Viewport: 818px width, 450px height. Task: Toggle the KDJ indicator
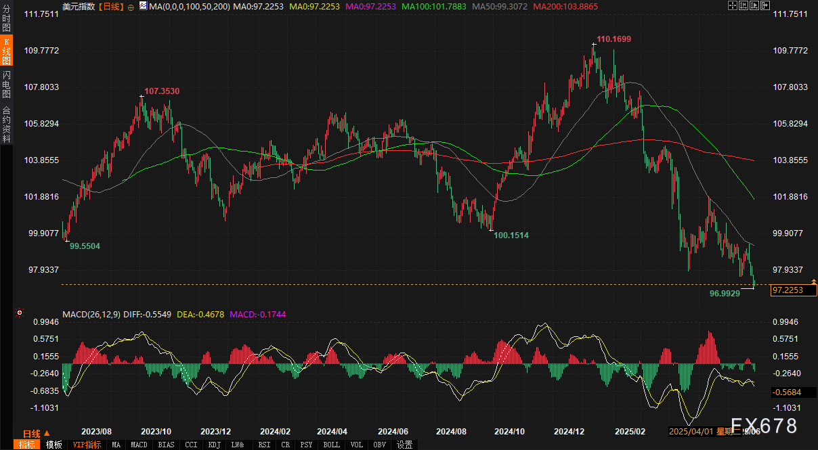[x=214, y=445]
